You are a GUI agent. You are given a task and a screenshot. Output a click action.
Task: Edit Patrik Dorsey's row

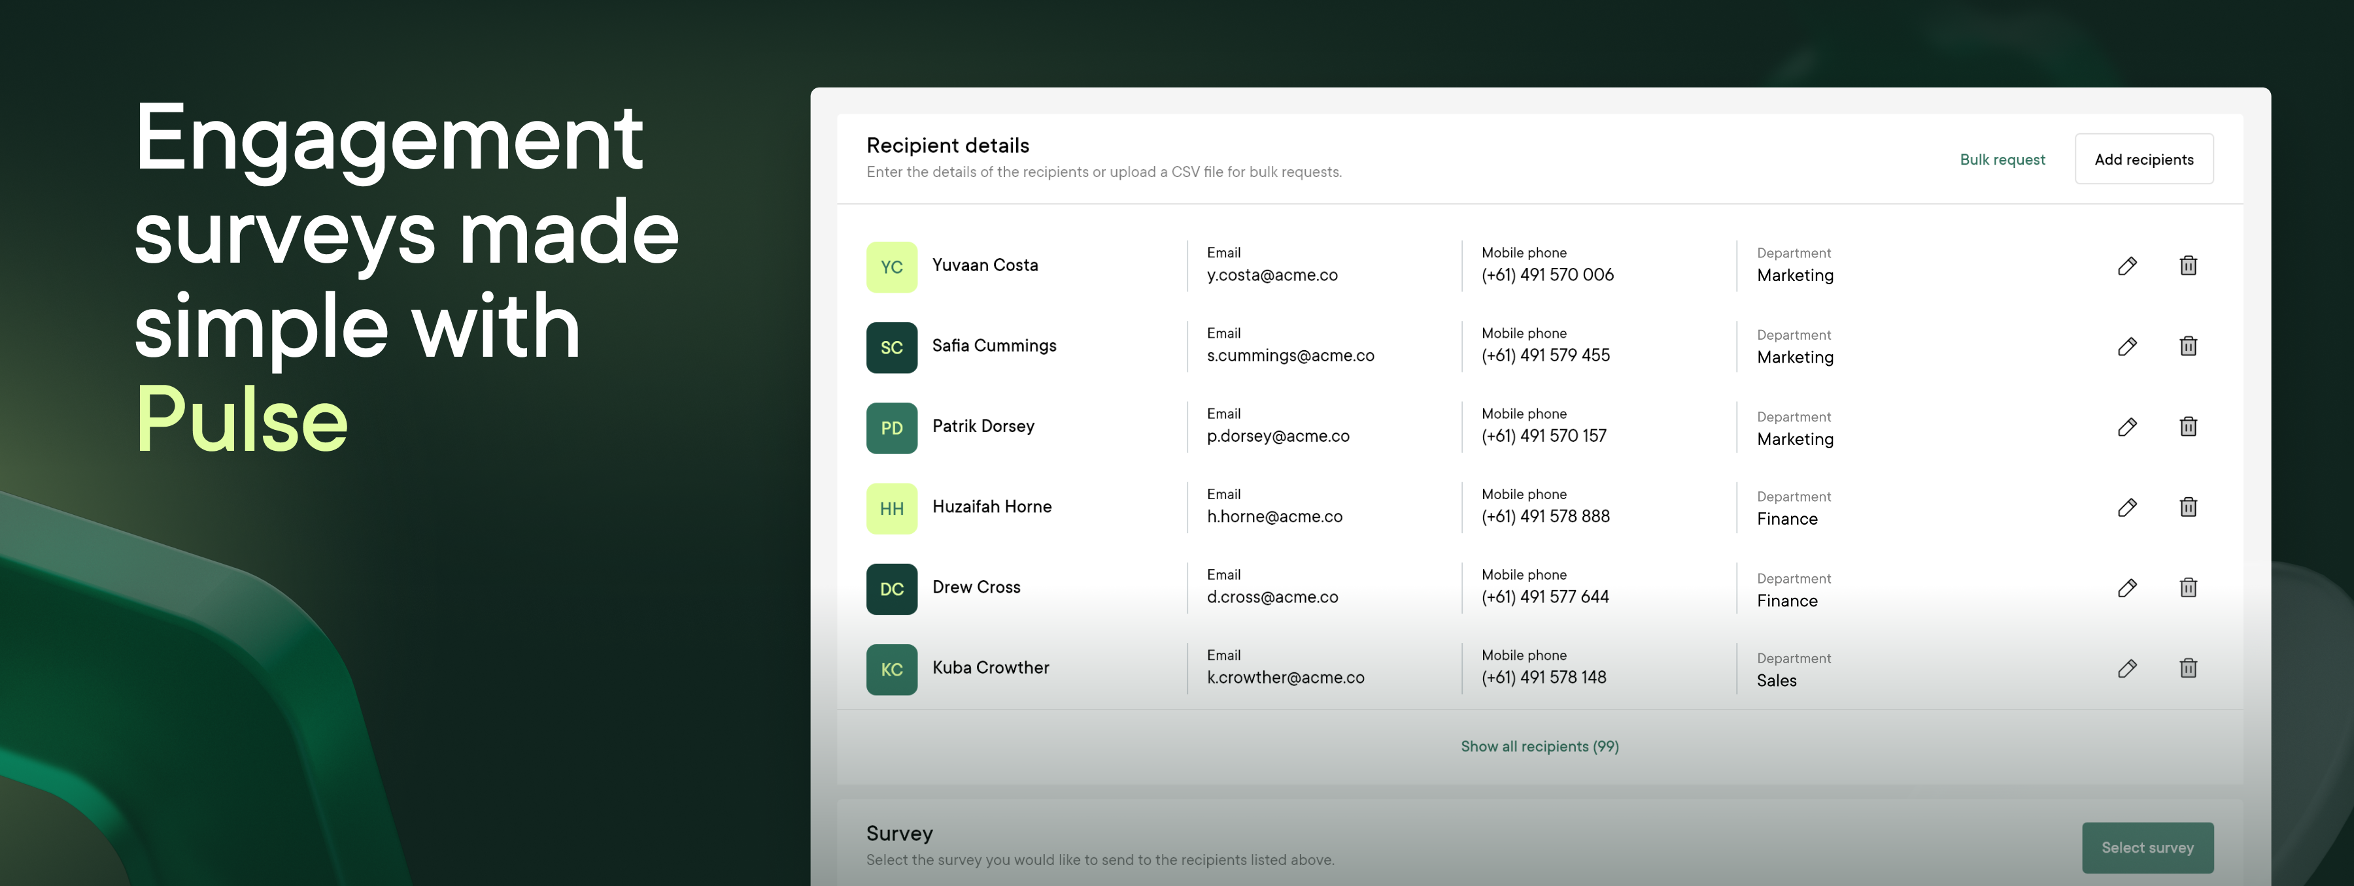coord(2126,427)
